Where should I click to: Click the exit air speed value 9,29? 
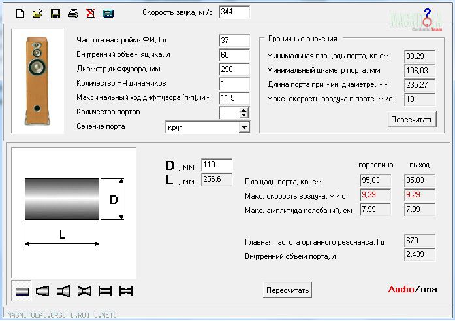[x=420, y=195]
